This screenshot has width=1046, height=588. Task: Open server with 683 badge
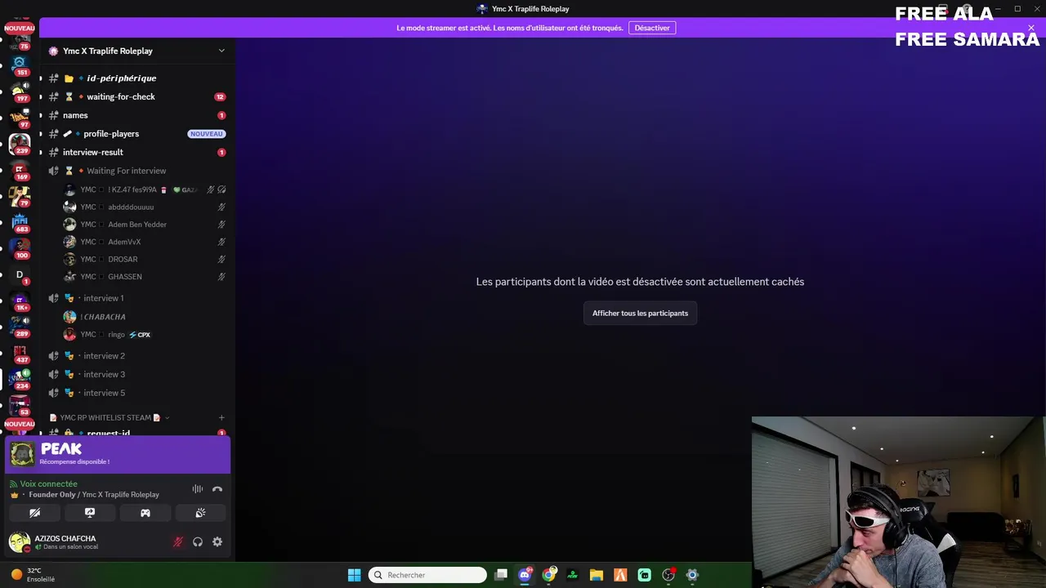[20, 222]
